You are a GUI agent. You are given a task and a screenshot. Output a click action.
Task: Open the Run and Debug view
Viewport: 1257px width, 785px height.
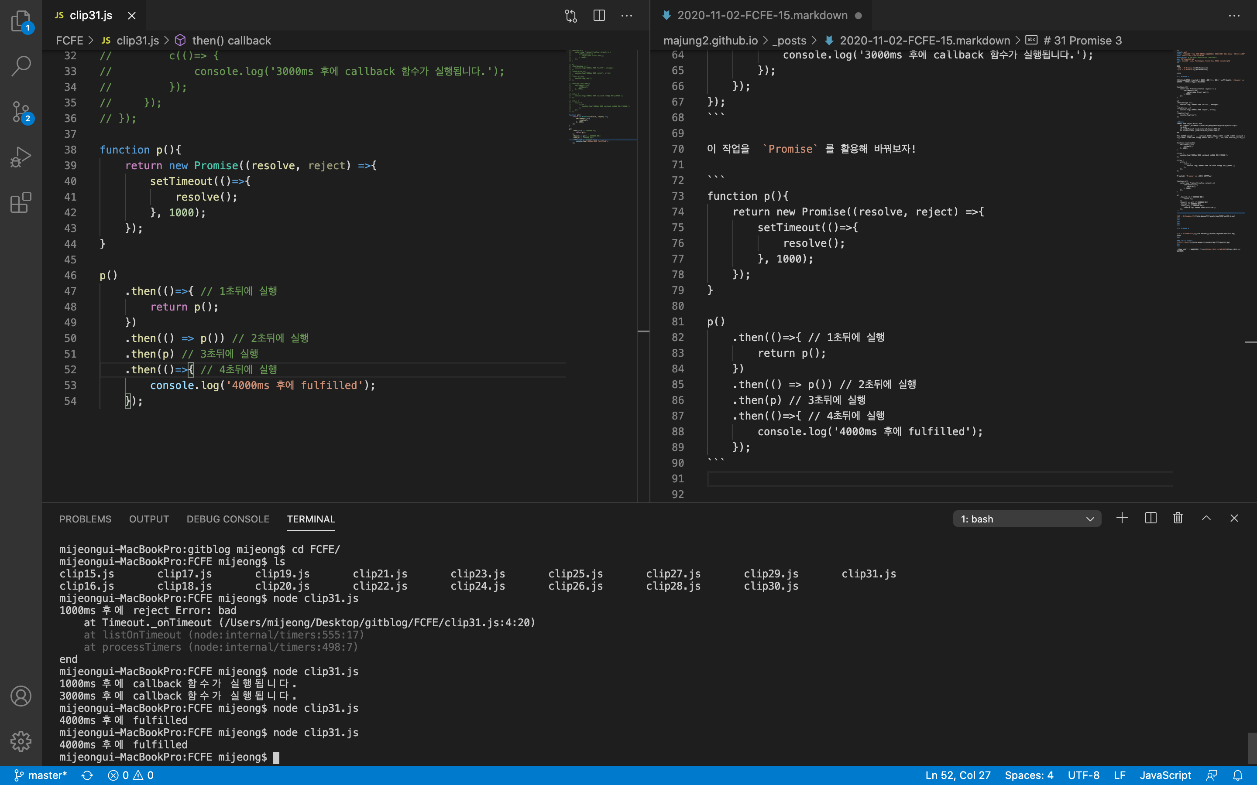point(21,157)
